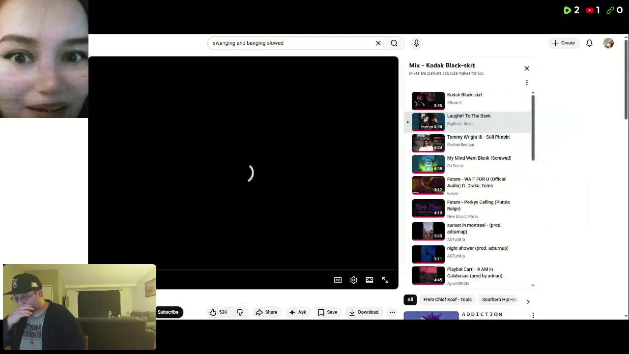
Task: Click the magnifier search button
Action: [x=394, y=43]
